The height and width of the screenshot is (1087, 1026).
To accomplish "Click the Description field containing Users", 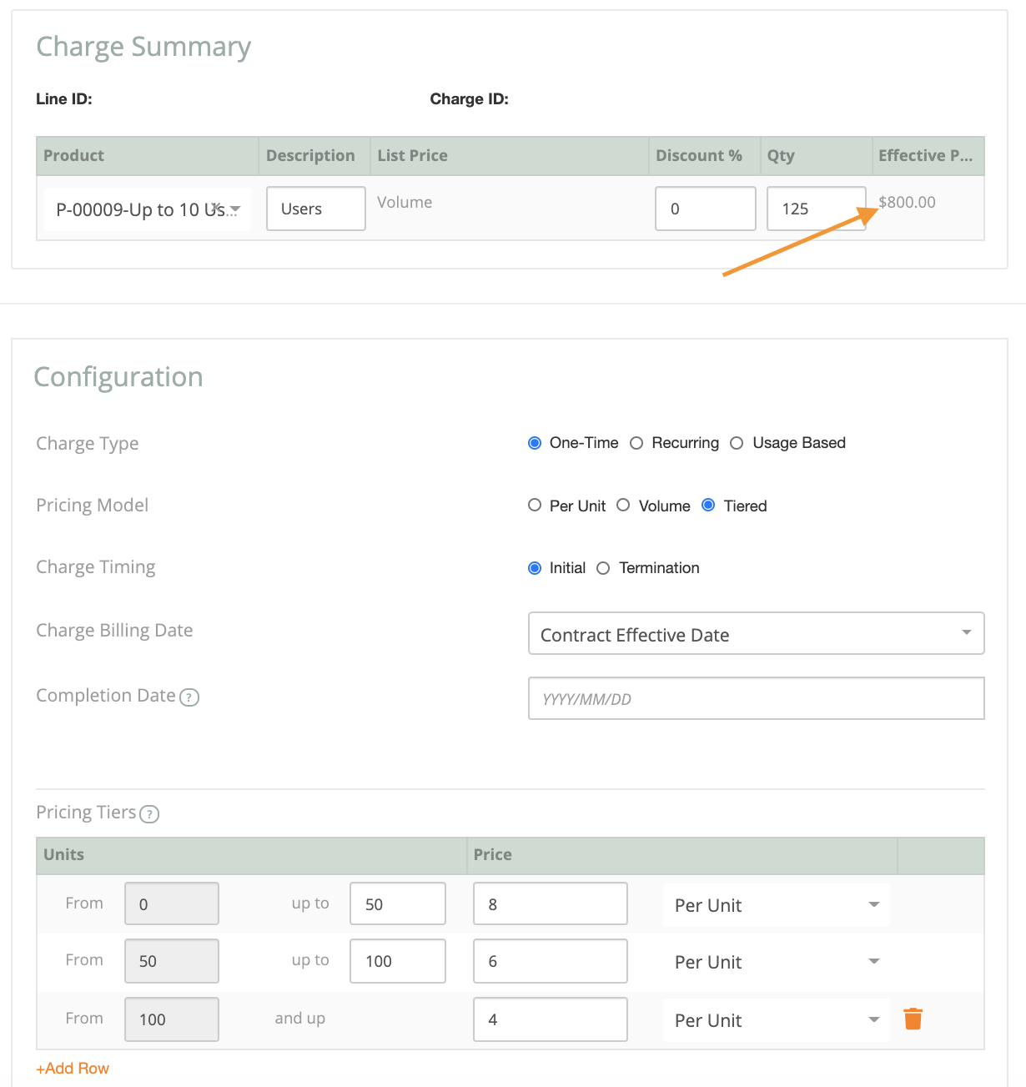I will pos(316,209).
